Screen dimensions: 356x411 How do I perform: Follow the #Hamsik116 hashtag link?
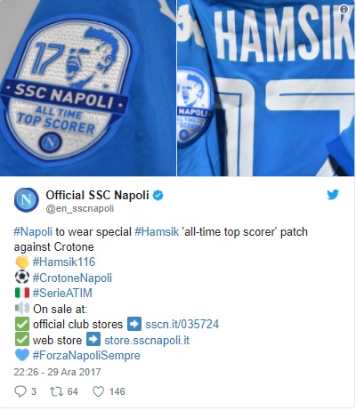(64, 262)
